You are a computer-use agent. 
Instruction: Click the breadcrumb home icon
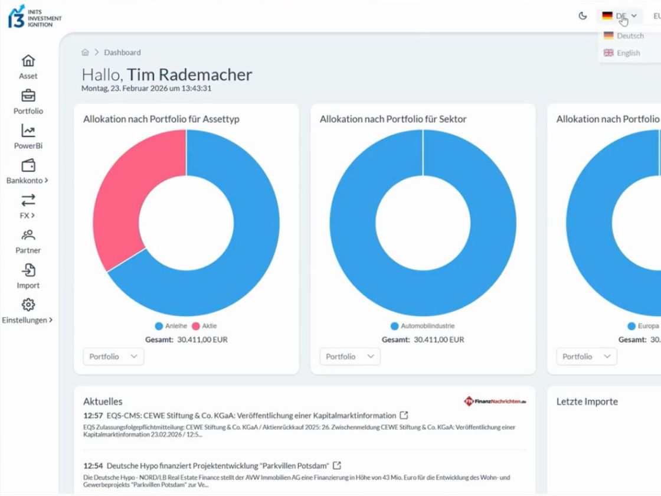(85, 53)
